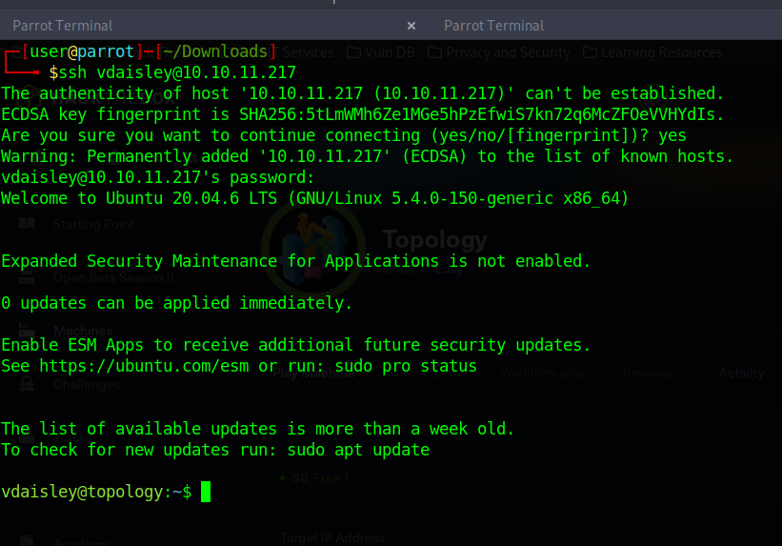Open the Walkthroughs tab behind the terminal
The height and width of the screenshot is (546, 782).
[543, 374]
